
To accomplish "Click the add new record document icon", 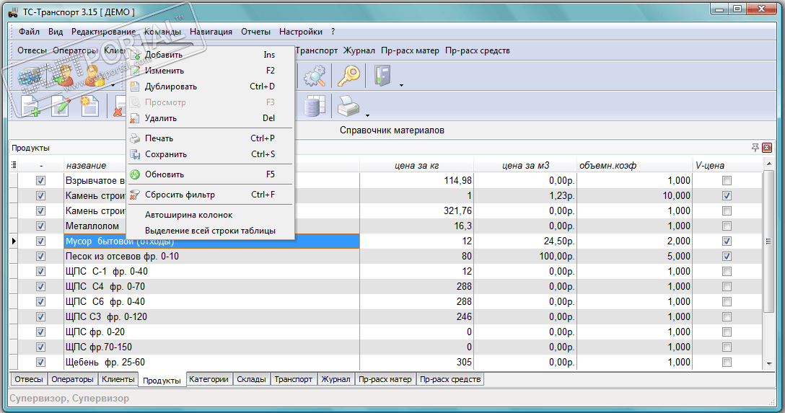I will pos(31,106).
